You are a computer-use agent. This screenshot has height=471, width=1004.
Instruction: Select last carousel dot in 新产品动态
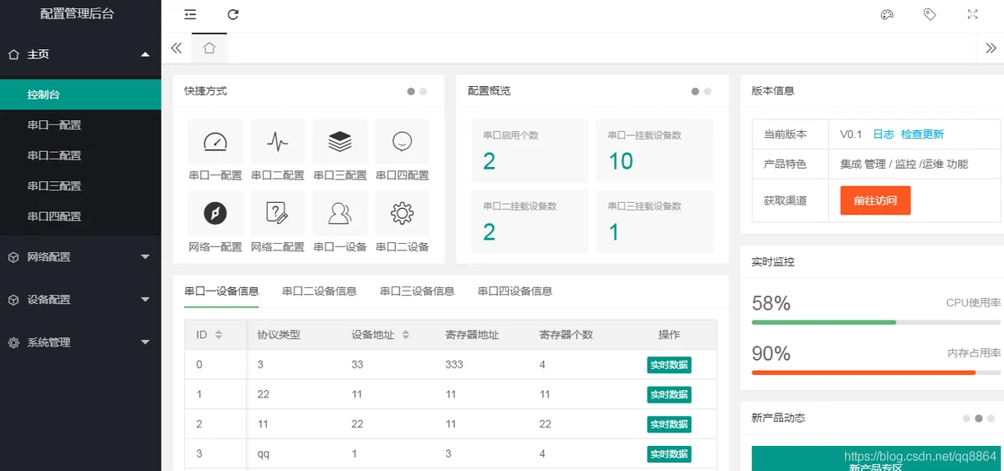pyautogui.click(x=991, y=418)
